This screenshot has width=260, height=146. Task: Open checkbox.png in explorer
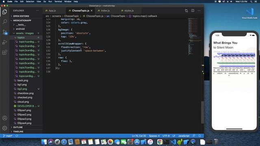25,93
